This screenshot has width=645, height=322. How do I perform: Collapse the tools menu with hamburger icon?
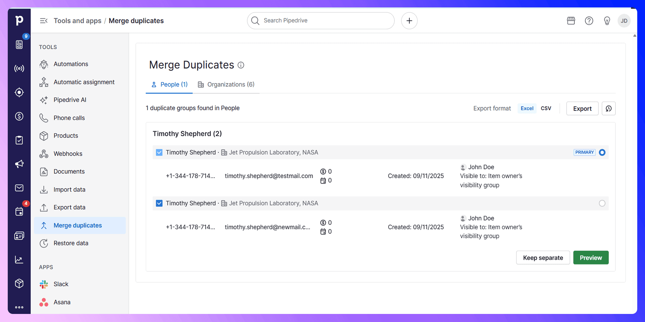pyautogui.click(x=44, y=21)
